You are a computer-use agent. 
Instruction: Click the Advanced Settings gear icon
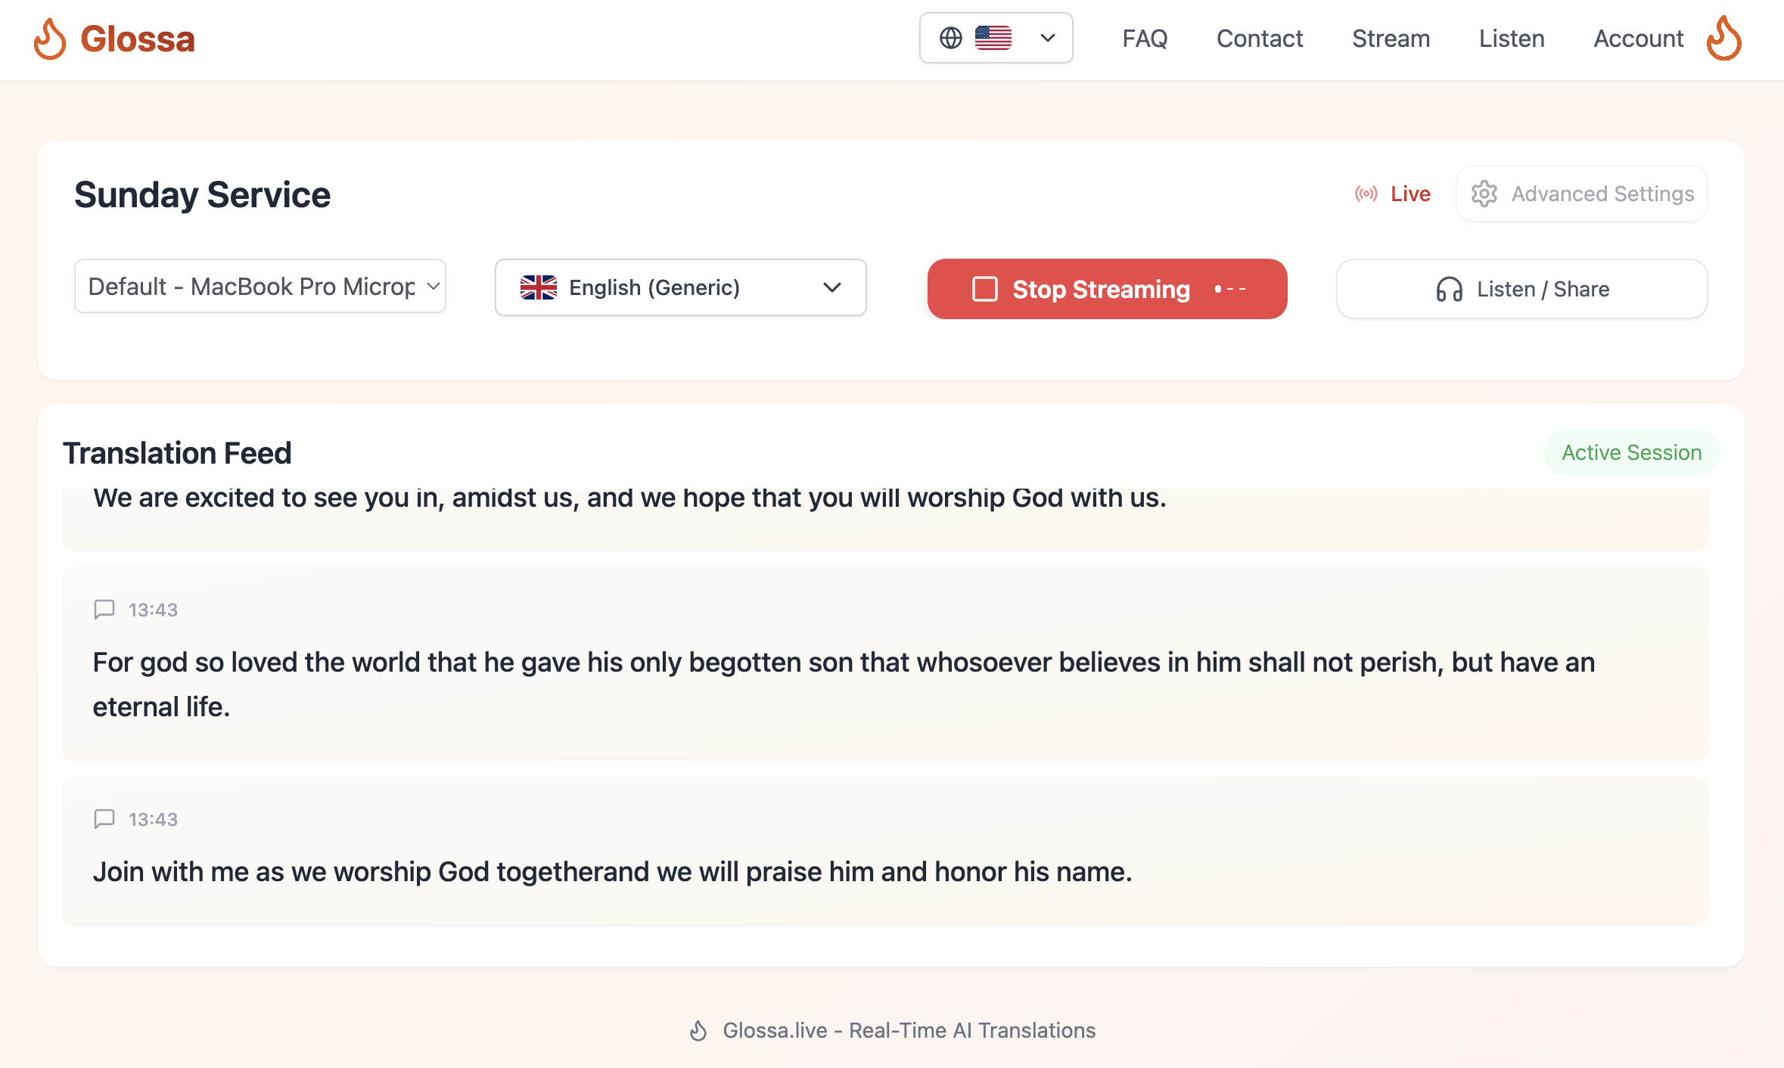(x=1484, y=194)
